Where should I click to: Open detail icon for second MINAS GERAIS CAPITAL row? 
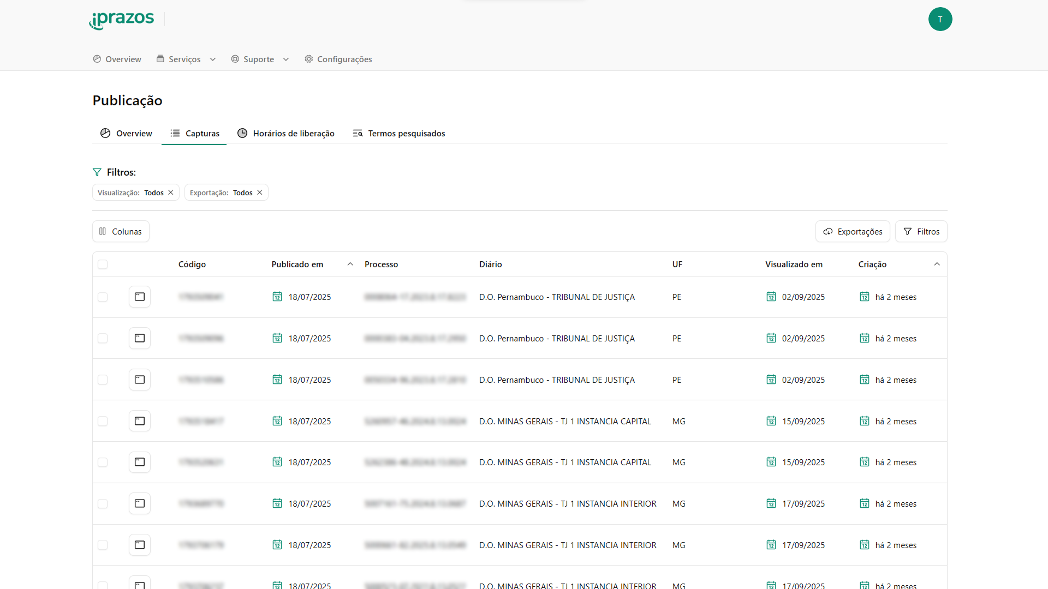(x=140, y=462)
